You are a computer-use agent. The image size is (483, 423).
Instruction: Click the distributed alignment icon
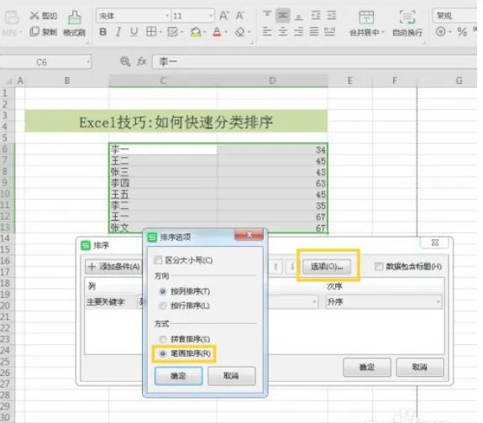point(329,31)
